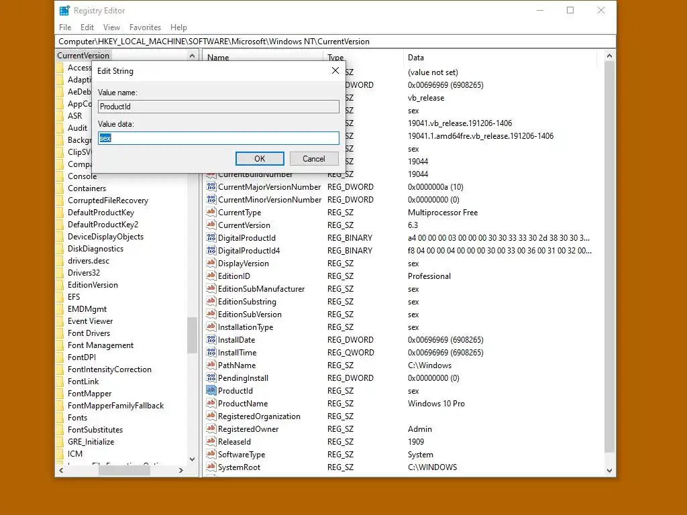Open the View menu
This screenshot has width=687, height=515.
click(x=112, y=27)
